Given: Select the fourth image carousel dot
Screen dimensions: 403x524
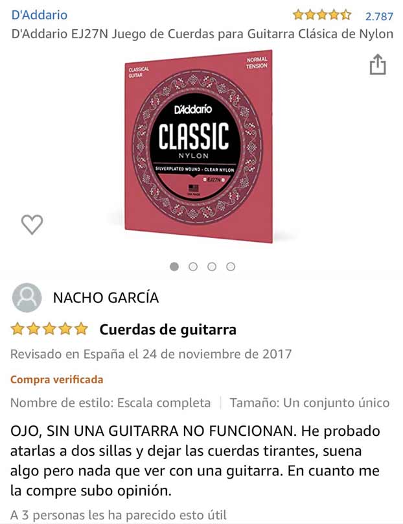Looking at the screenshot, I should (x=231, y=267).
